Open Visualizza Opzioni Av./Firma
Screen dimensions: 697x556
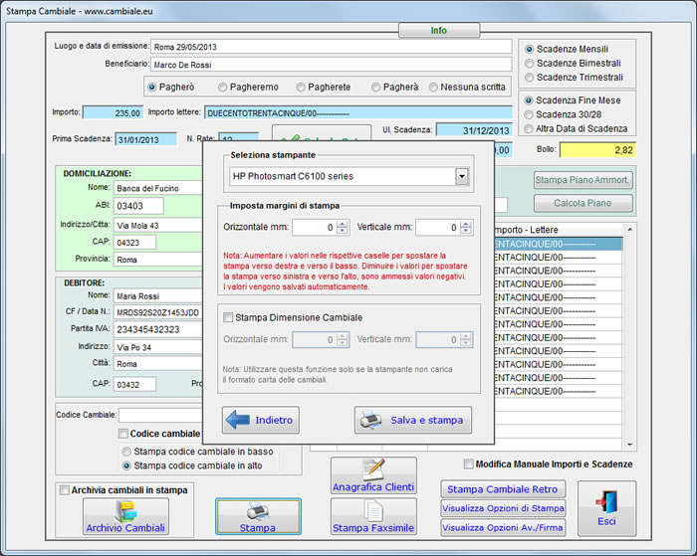[503, 527]
